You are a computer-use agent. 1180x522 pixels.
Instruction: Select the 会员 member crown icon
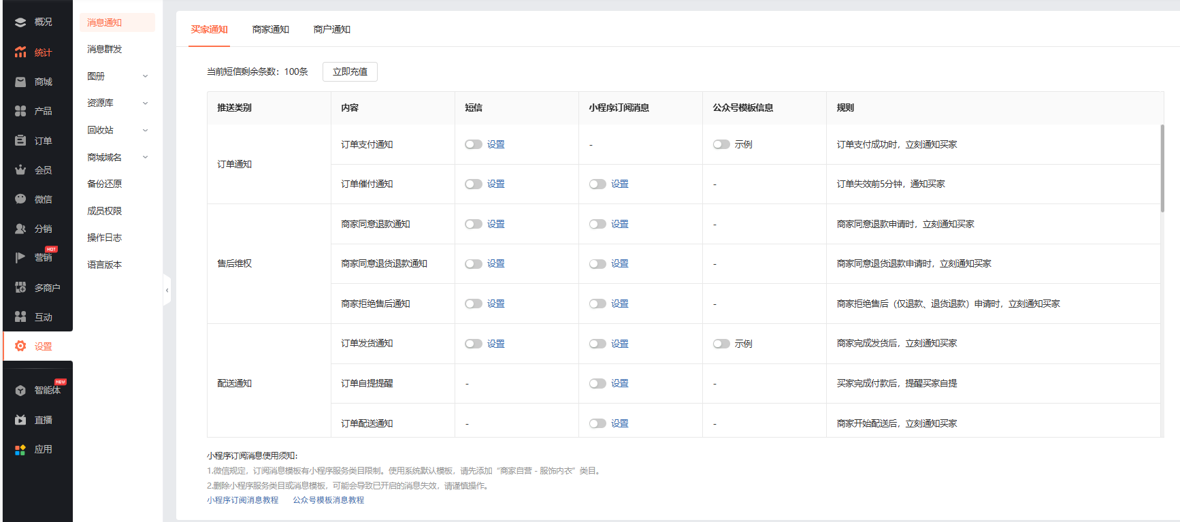click(x=20, y=170)
